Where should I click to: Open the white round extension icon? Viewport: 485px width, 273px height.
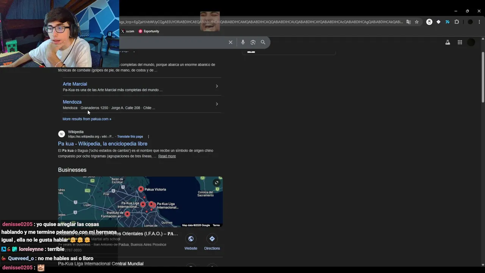click(x=429, y=22)
